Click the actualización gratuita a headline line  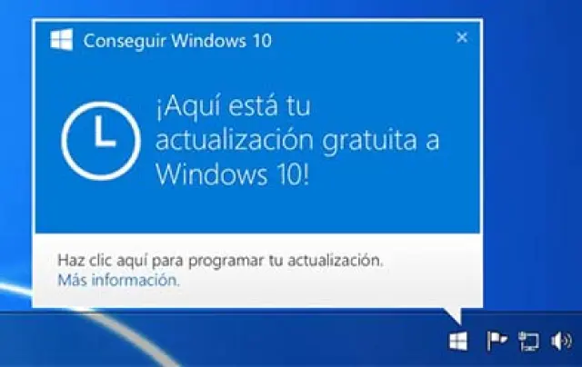pos(297,141)
